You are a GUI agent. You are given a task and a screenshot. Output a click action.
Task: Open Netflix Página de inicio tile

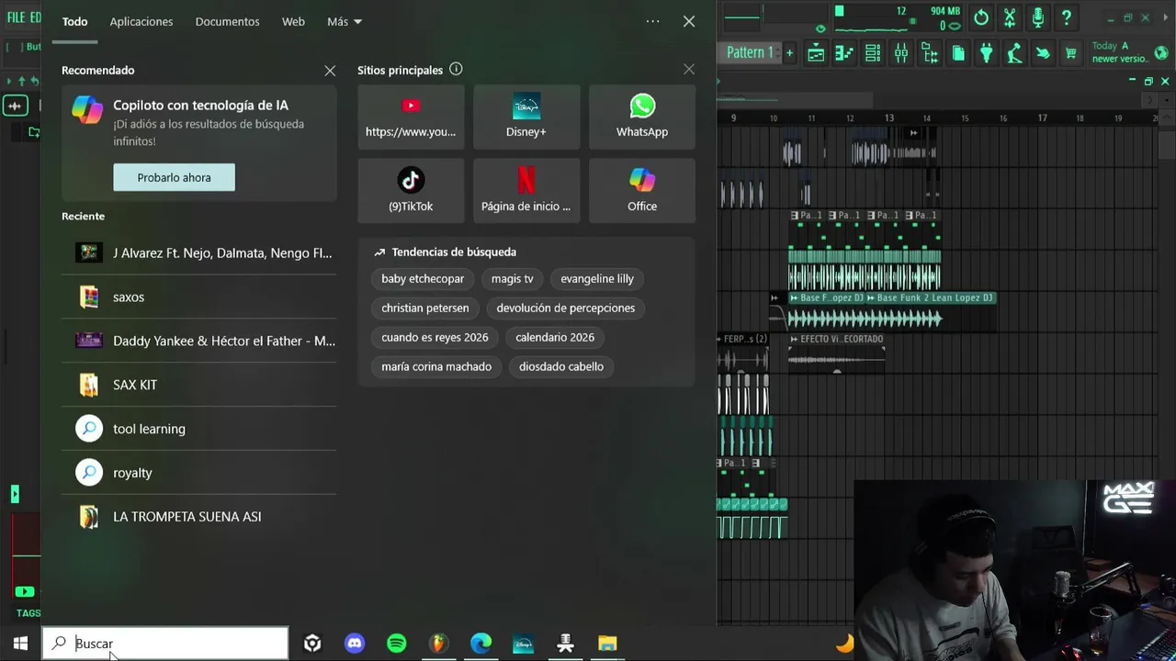(x=526, y=191)
